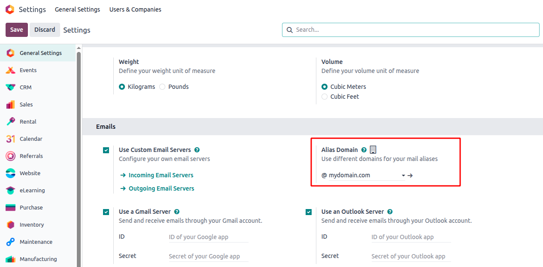This screenshot has width=543, height=267.
Task: Uncheck Use Custom Email Servers checkbox
Action: 106,150
